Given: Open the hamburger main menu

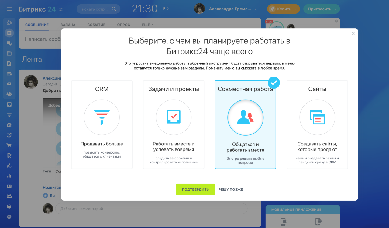Looking at the screenshot, I should 9,9.
